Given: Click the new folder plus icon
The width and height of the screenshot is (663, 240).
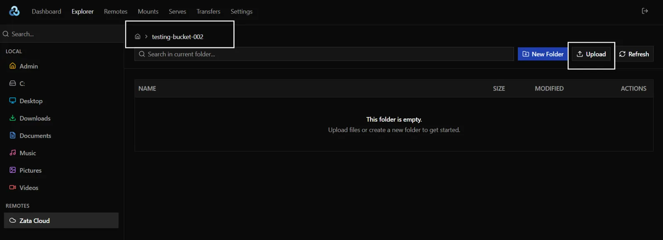Looking at the screenshot, I should [525, 54].
